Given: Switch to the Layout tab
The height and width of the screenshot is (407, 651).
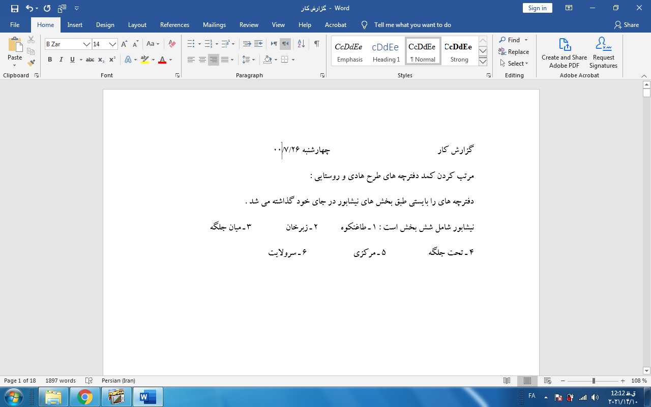Looking at the screenshot, I should click(137, 25).
